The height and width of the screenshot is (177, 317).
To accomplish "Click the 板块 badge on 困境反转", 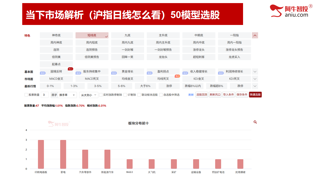I will 43,73.
